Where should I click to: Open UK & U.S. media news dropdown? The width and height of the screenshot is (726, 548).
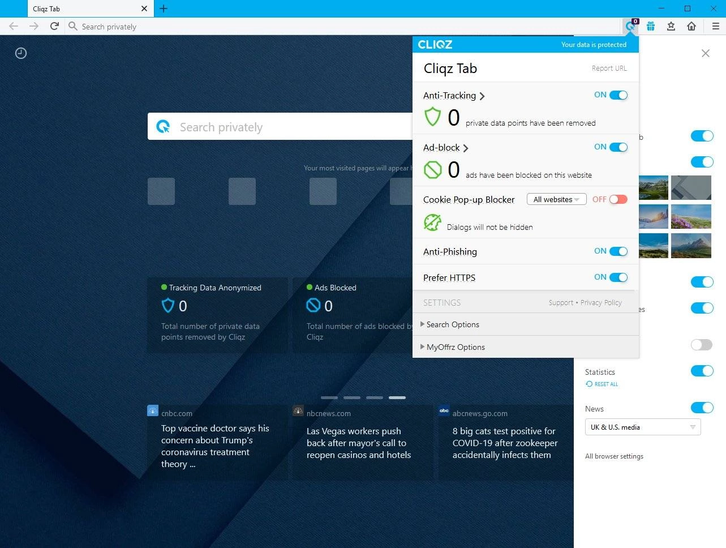click(643, 427)
